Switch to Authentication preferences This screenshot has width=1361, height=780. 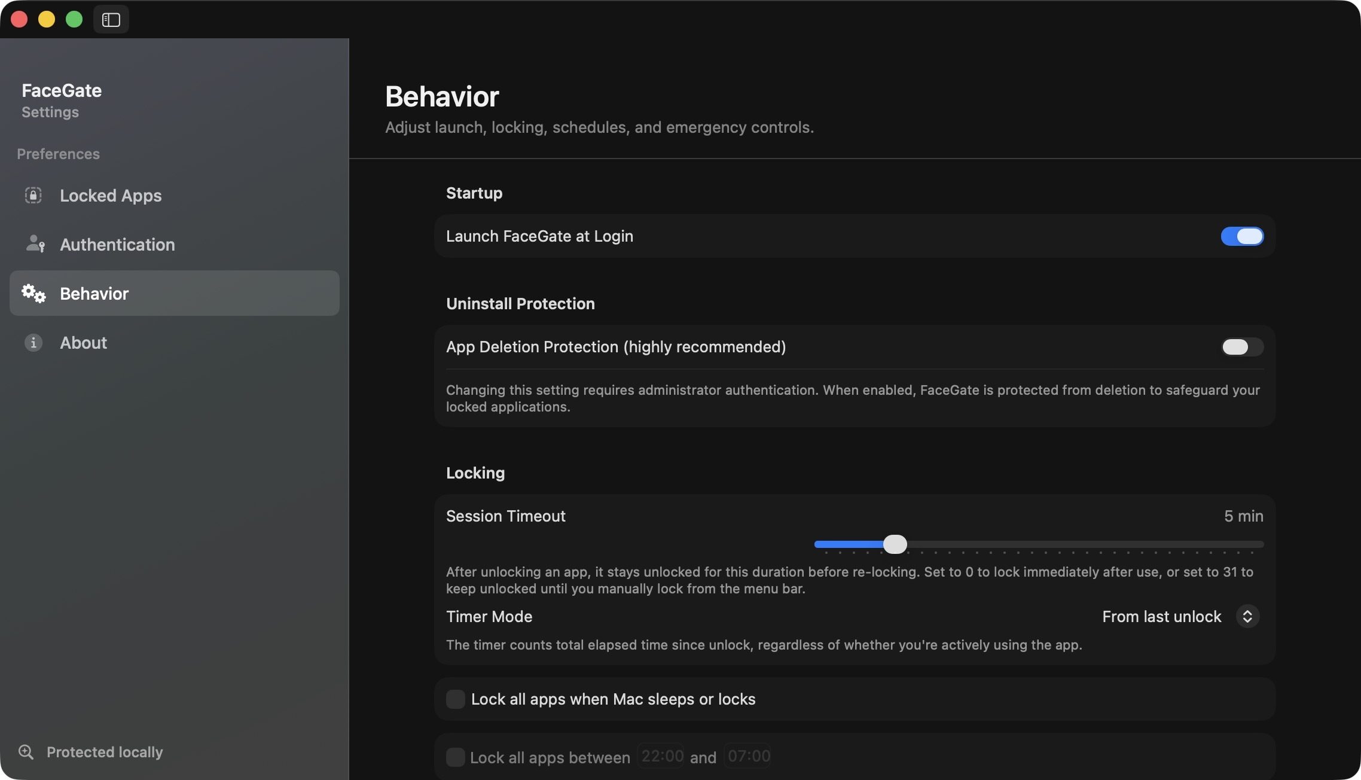point(174,245)
